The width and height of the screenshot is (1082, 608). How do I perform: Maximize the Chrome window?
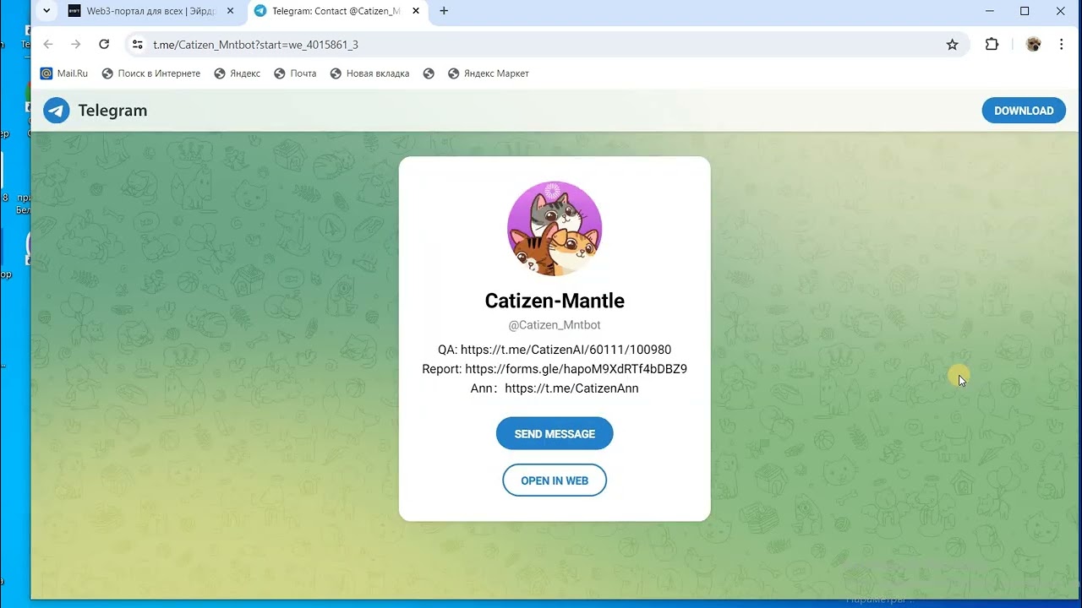tap(1025, 11)
